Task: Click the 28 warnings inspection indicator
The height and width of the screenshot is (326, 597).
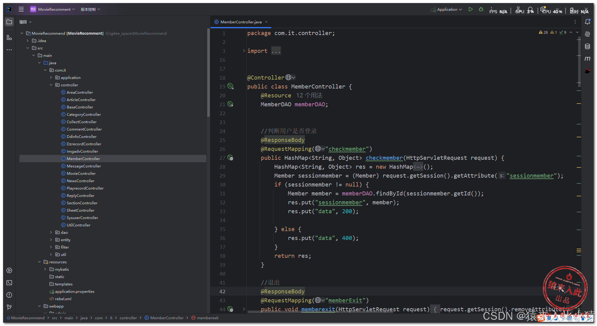Action: (x=543, y=32)
